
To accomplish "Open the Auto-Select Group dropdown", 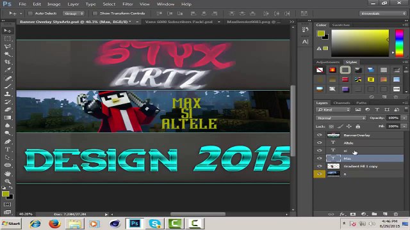I will [x=74, y=13].
